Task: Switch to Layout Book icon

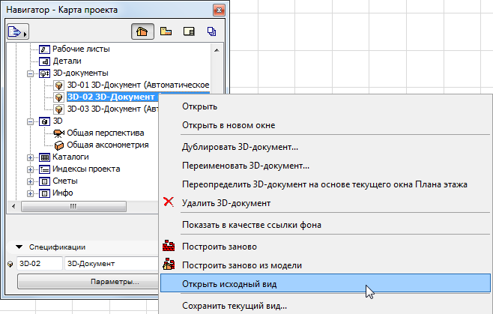Action: pos(189,31)
